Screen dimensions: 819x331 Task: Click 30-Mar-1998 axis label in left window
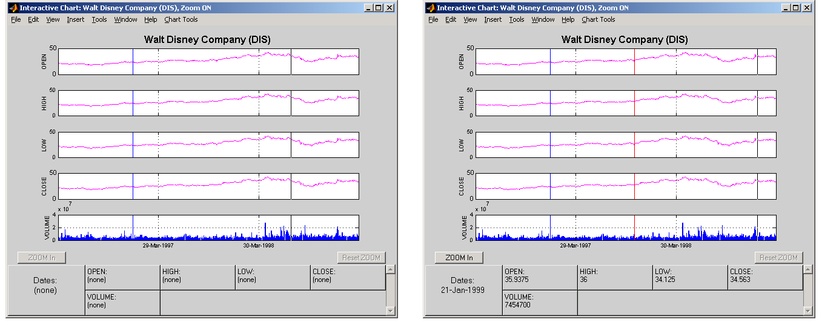(x=259, y=245)
